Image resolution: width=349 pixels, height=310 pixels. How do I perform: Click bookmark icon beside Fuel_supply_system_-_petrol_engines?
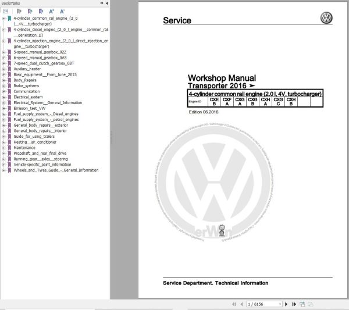click(x=9, y=119)
